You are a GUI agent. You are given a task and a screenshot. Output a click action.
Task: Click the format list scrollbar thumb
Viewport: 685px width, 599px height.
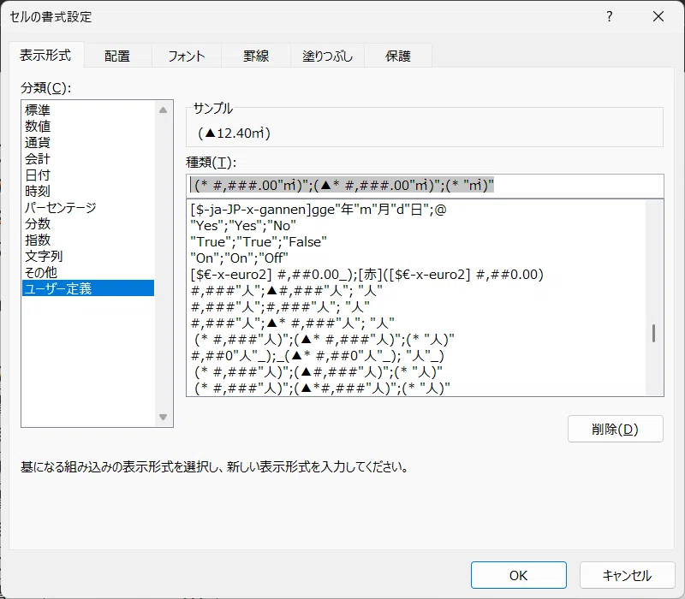point(653,333)
